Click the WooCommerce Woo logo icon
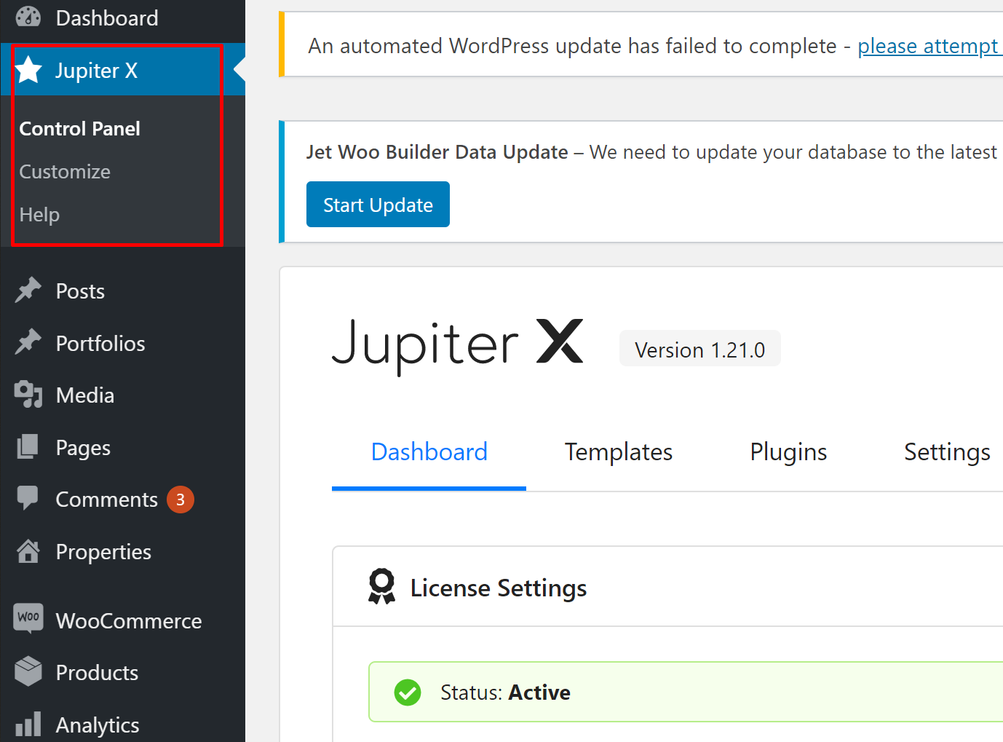 click(28, 617)
